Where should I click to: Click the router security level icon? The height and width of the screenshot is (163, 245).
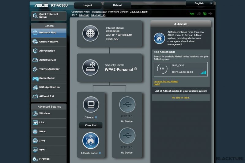coord(90,68)
